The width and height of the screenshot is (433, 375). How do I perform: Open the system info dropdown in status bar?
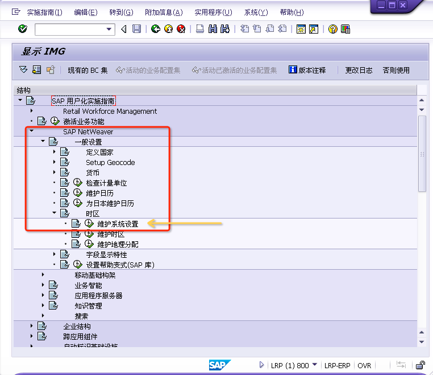pyautogui.click(x=315, y=365)
